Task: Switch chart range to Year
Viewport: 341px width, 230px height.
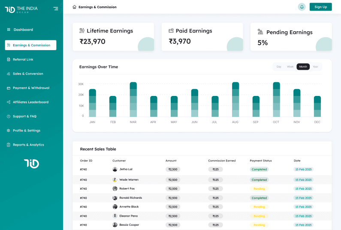Action: (x=315, y=67)
